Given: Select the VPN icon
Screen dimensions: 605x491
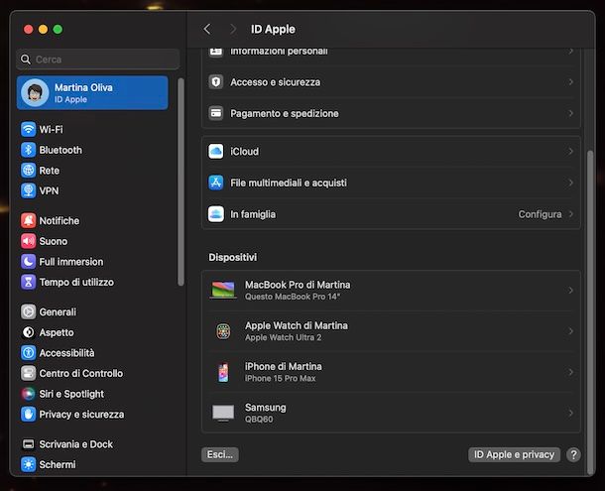Looking at the screenshot, I should pos(28,190).
